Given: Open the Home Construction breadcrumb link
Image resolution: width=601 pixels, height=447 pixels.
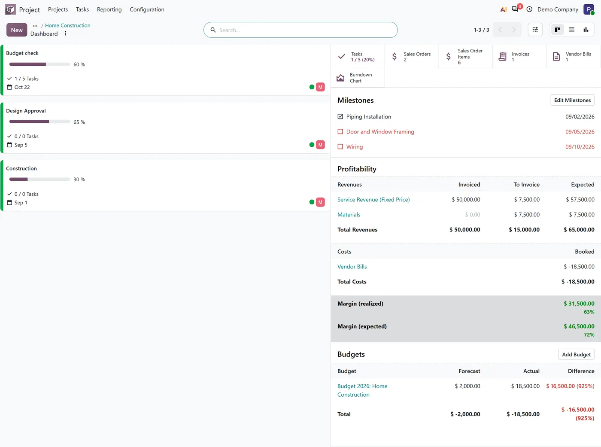Looking at the screenshot, I should (68, 26).
